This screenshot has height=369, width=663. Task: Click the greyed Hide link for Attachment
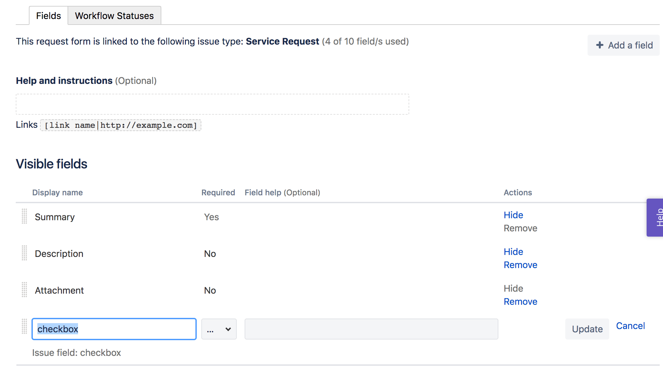click(513, 288)
